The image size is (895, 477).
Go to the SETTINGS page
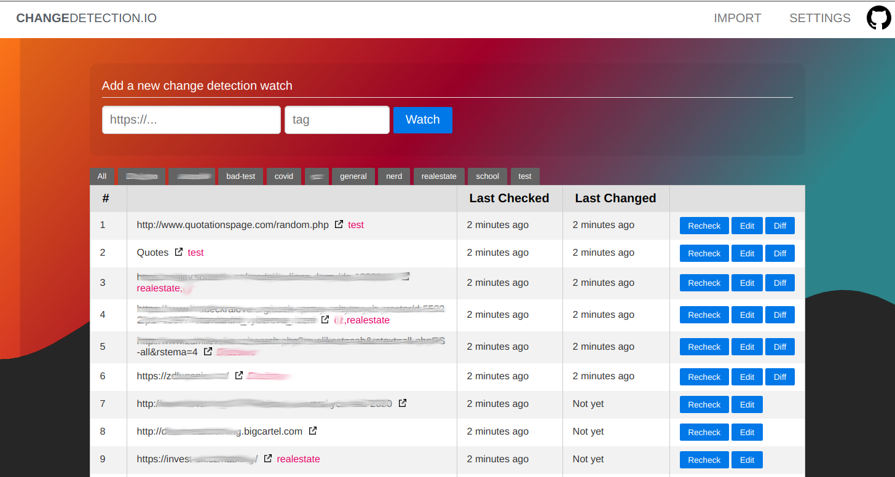[819, 18]
